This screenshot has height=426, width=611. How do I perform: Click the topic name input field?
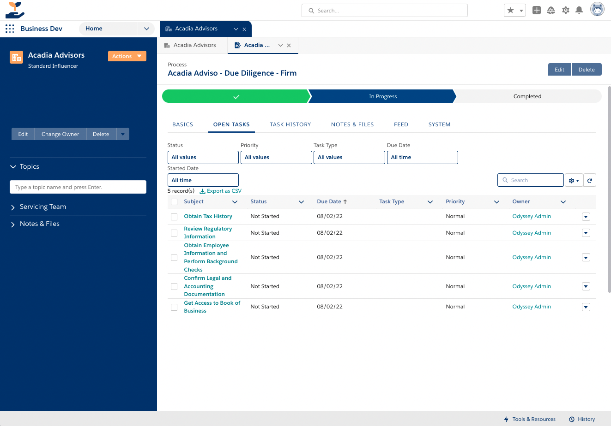click(x=78, y=187)
